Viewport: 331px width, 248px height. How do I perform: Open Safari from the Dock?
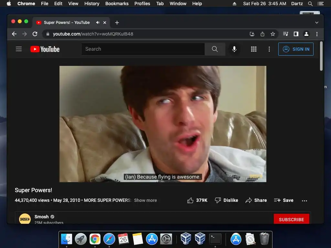pyautogui.click(x=109, y=239)
